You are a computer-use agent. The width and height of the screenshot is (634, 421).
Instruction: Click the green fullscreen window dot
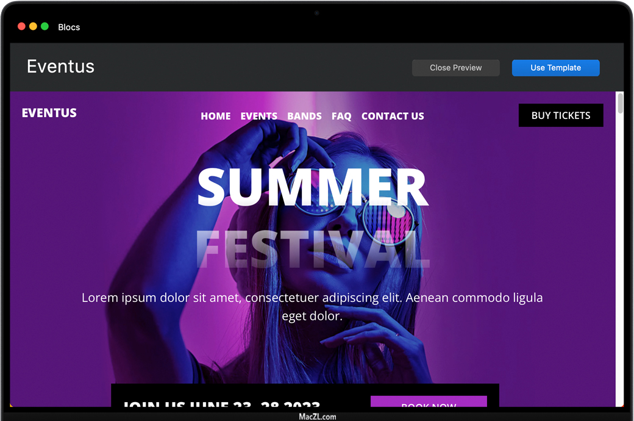tap(45, 26)
